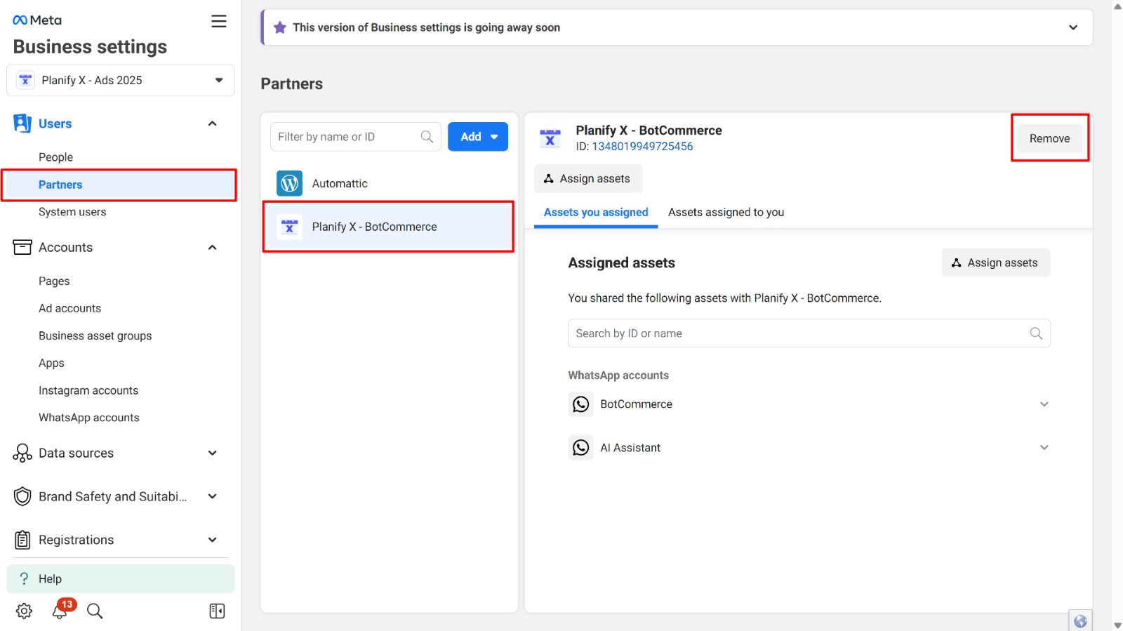The image size is (1123, 631).
Task: Click the Automattic WordPress logo icon
Action: point(289,184)
